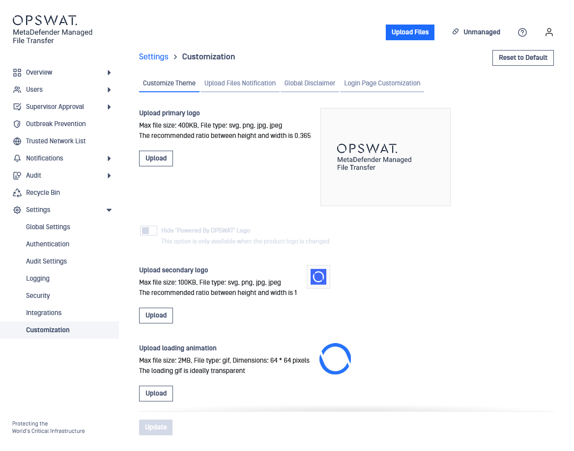Viewport: 574px width, 451px height.
Task: Click Reset to Default button
Action: pyautogui.click(x=523, y=58)
